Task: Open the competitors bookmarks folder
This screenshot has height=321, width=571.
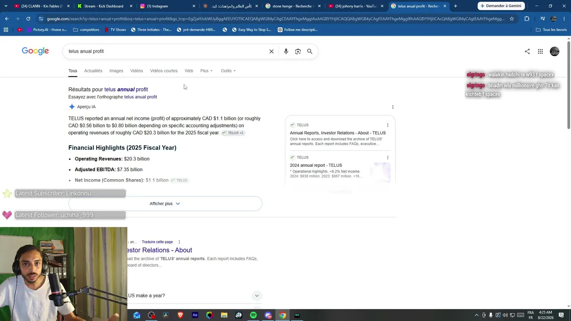Action: point(86,30)
